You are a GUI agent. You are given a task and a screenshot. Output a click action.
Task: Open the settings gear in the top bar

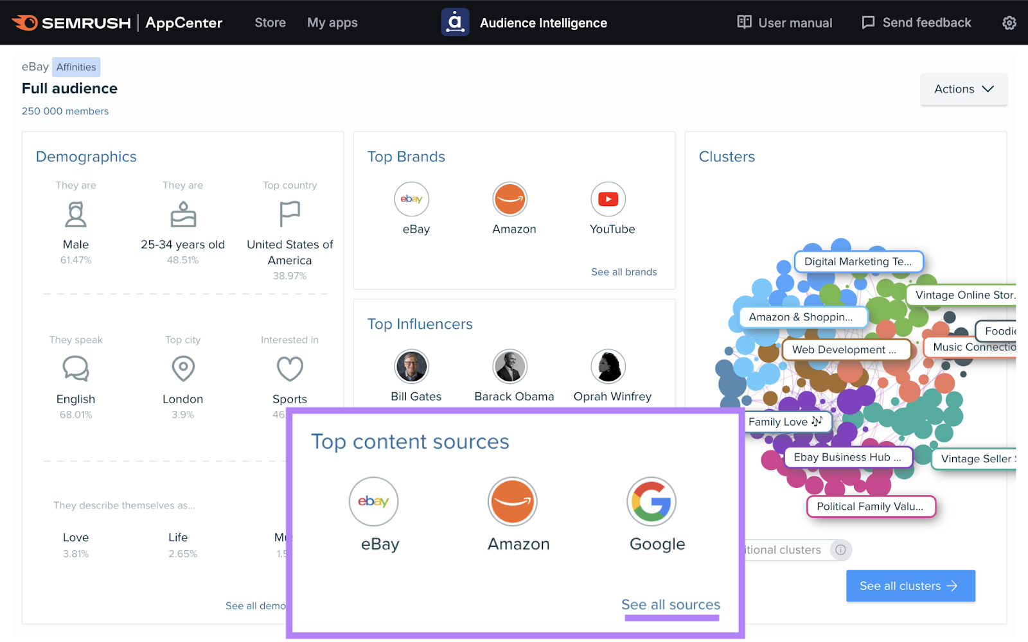[x=1009, y=22]
